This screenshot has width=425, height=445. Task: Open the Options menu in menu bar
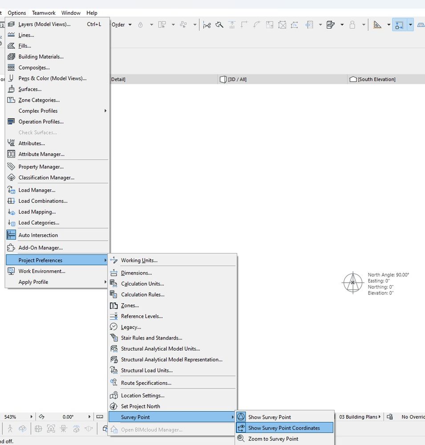[x=17, y=13]
